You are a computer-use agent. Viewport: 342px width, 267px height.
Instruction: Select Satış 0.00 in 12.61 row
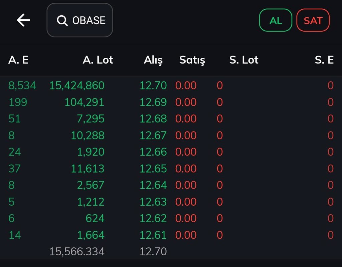point(186,235)
